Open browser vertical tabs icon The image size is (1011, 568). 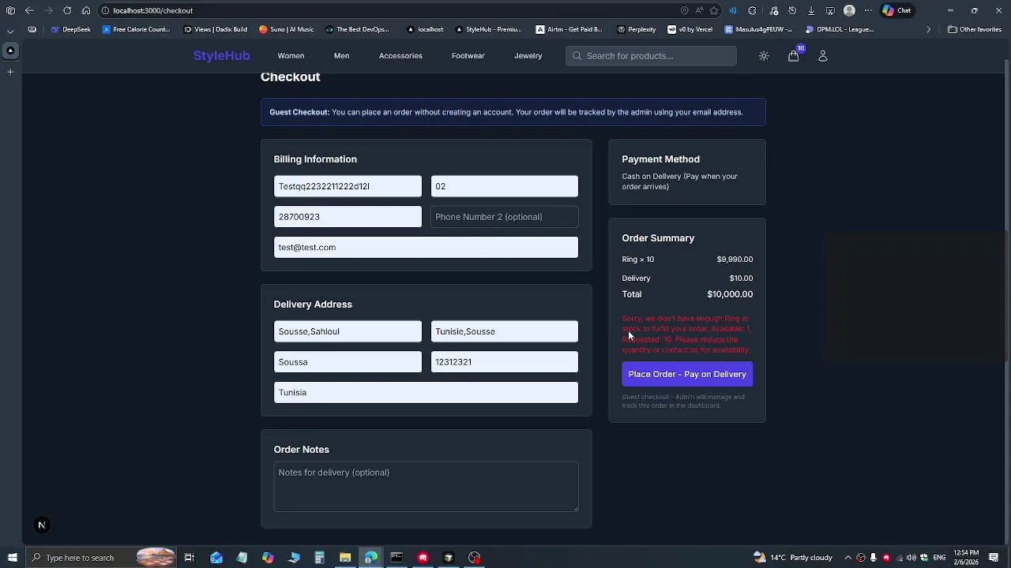10,10
